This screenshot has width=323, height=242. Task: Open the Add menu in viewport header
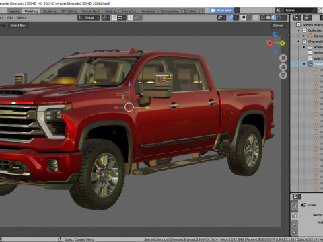(x=10, y=17)
